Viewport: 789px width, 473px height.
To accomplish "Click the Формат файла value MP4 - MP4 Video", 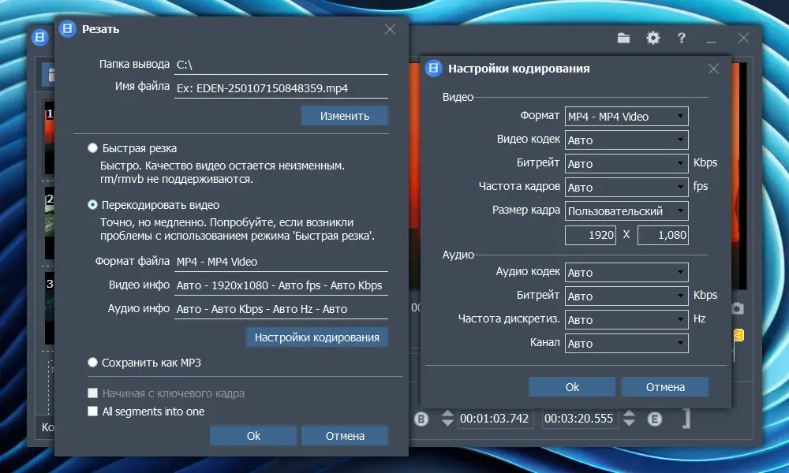I will (281, 262).
